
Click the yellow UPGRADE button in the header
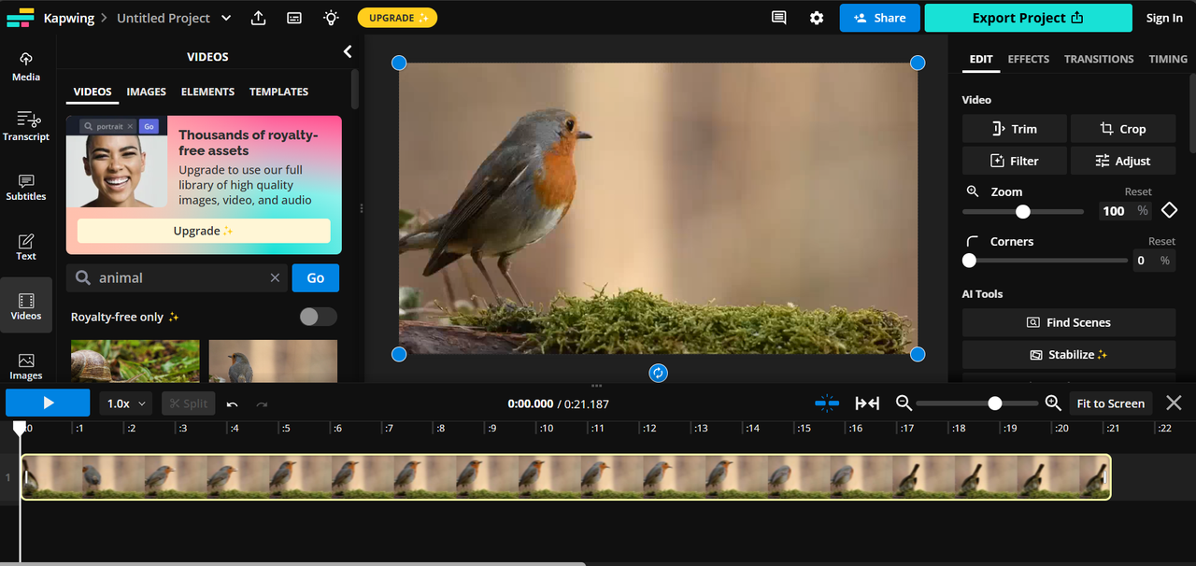[x=397, y=18]
